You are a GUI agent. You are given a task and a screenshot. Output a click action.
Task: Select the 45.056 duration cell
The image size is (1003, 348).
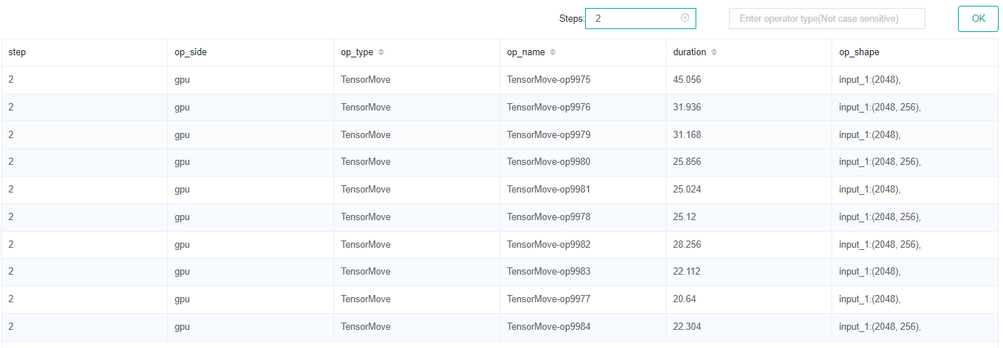[x=687, y=80]
